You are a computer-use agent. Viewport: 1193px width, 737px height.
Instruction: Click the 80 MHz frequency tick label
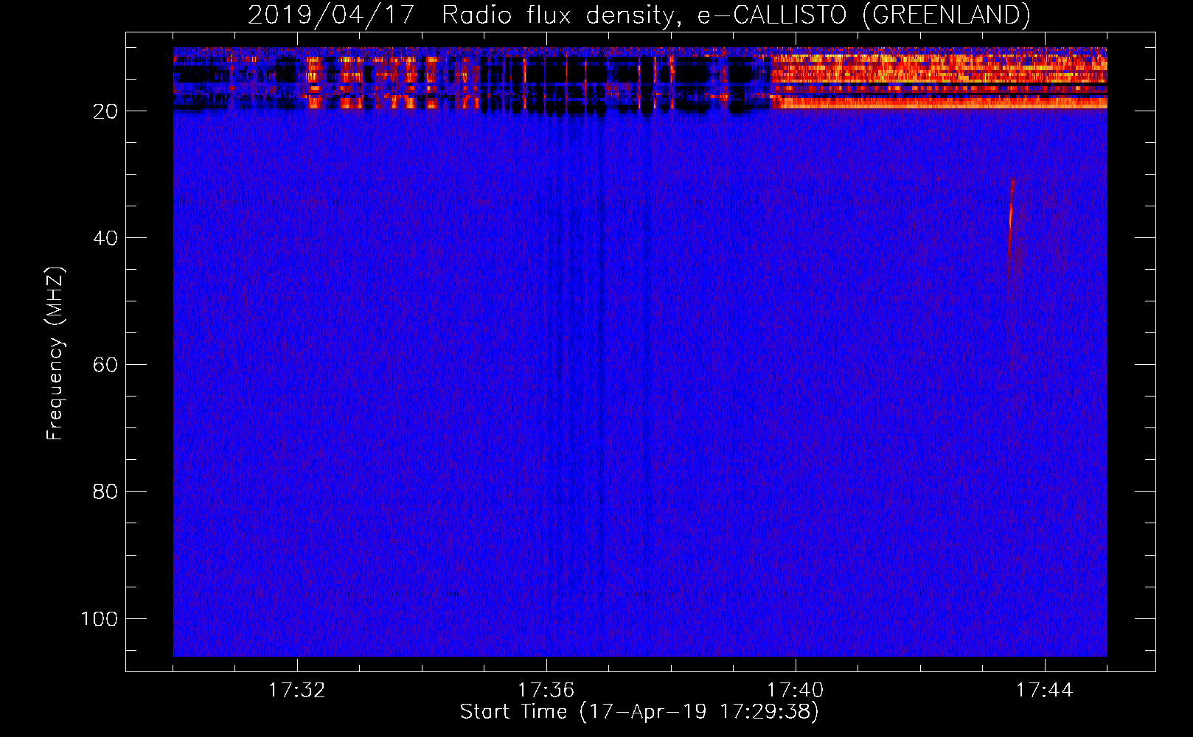pos(105,492)
